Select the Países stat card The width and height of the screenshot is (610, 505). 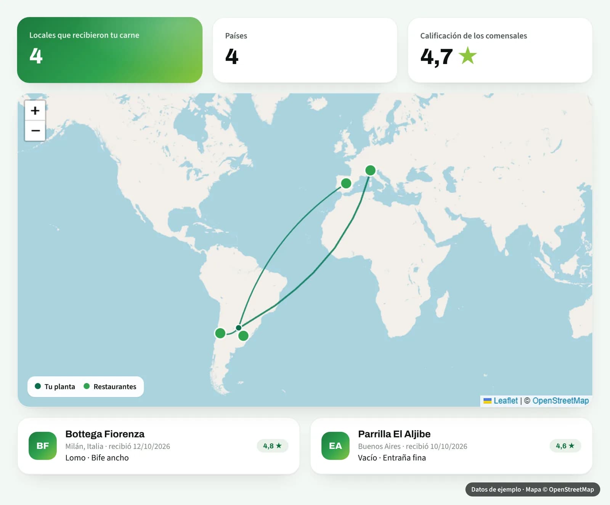coord(305,50)
